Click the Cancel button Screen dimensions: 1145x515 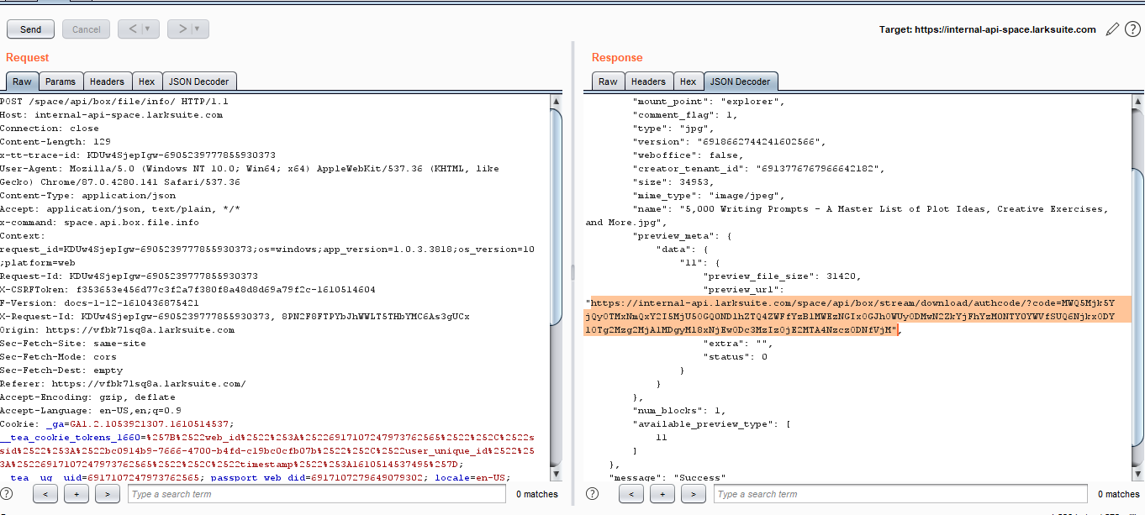click(x=86, y=29)
